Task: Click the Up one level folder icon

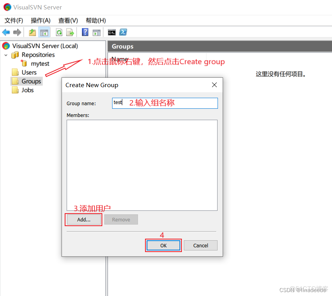Action: pyautogui.click(x=33, y=33)
